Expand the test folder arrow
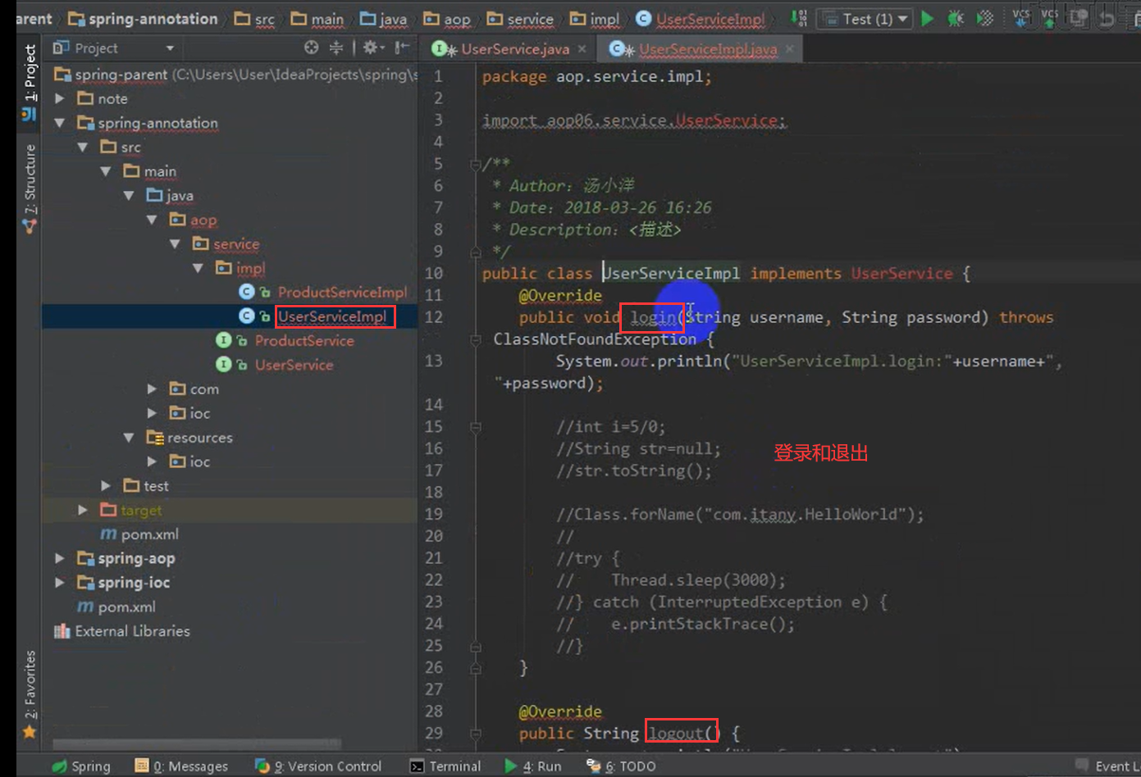This screenshot has width=1141, height=777. click(106, 486)
